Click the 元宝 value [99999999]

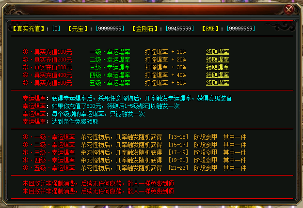110,29
